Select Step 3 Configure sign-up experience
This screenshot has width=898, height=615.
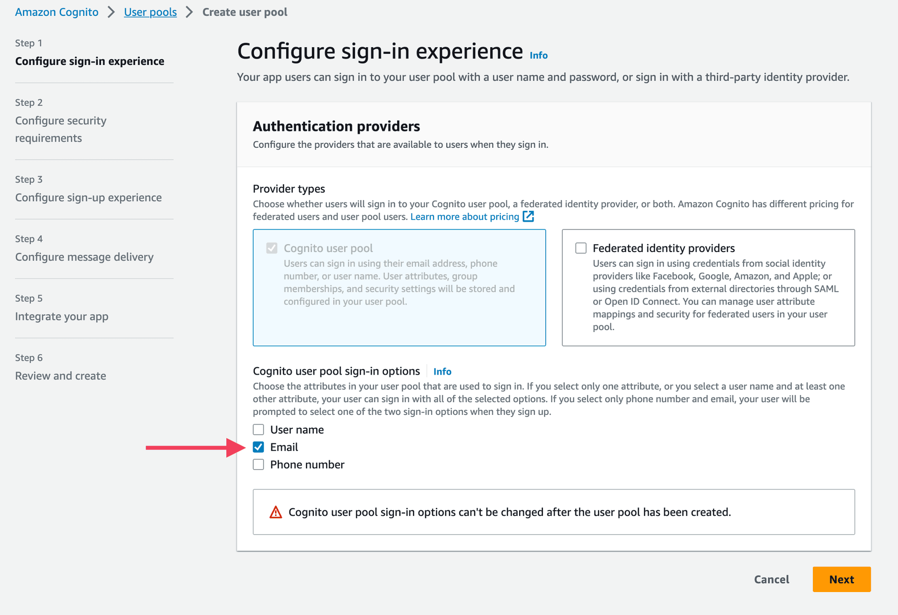coord(88,197)
